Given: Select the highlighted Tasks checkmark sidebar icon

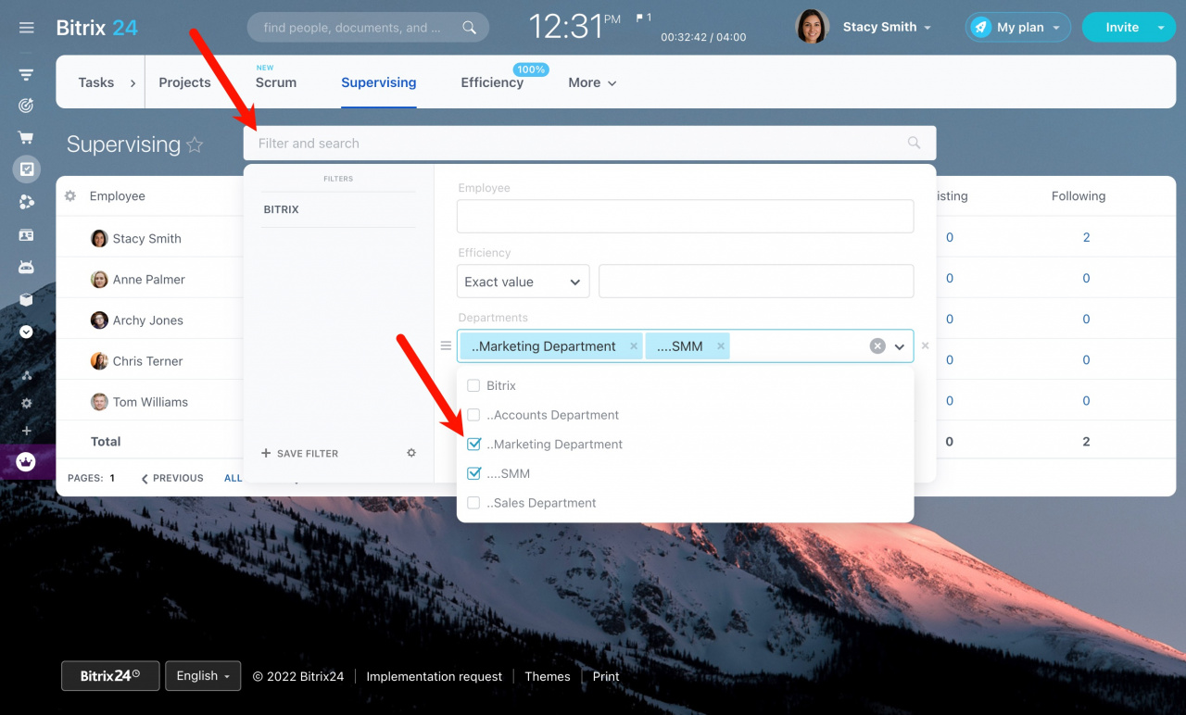Looking at the screenshot, I should (26, 169).
